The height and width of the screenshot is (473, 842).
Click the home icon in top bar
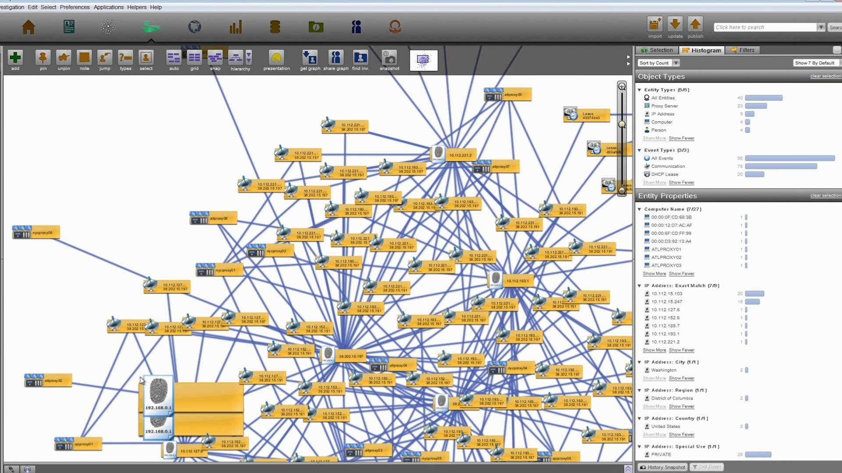(x=29, y=27)
